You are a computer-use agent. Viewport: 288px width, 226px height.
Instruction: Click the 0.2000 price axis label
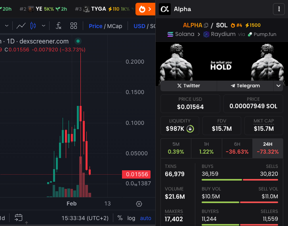click(135, 62)
